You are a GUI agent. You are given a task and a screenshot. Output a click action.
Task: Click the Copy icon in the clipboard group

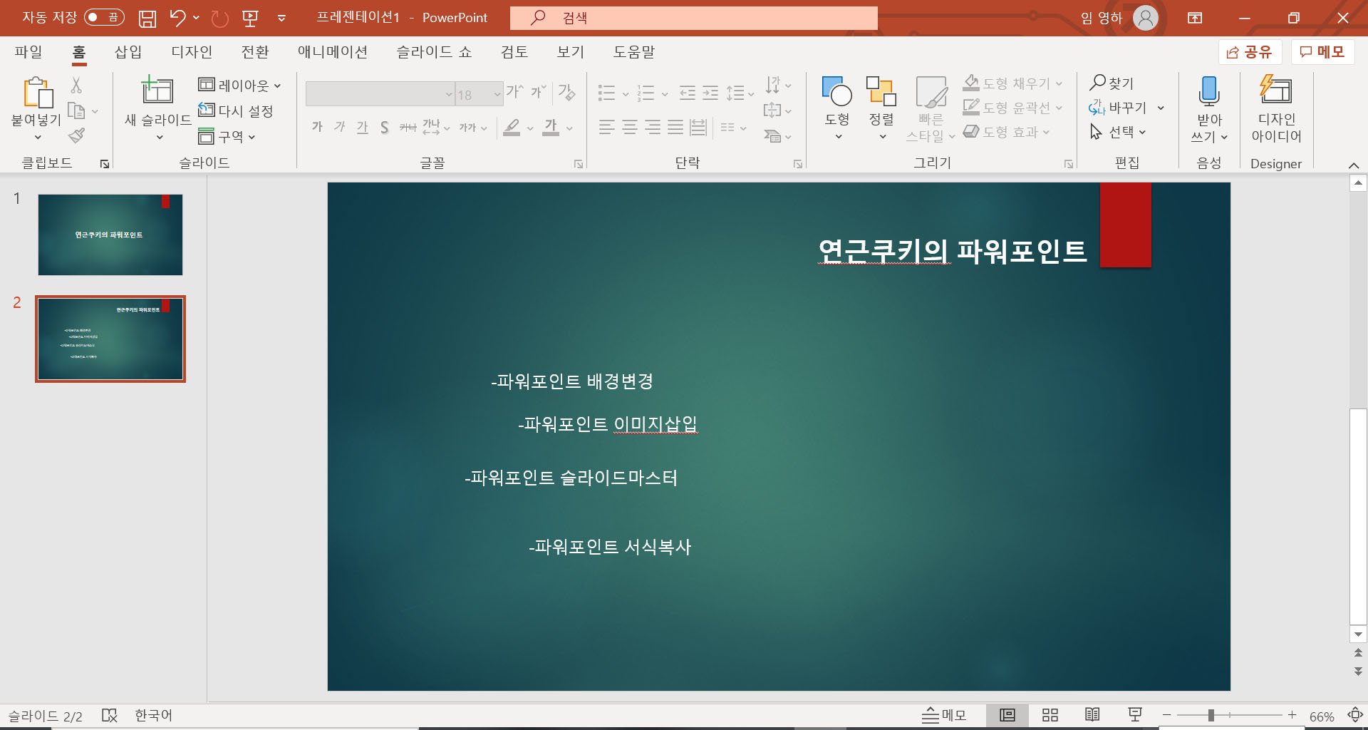pos(76,110)
